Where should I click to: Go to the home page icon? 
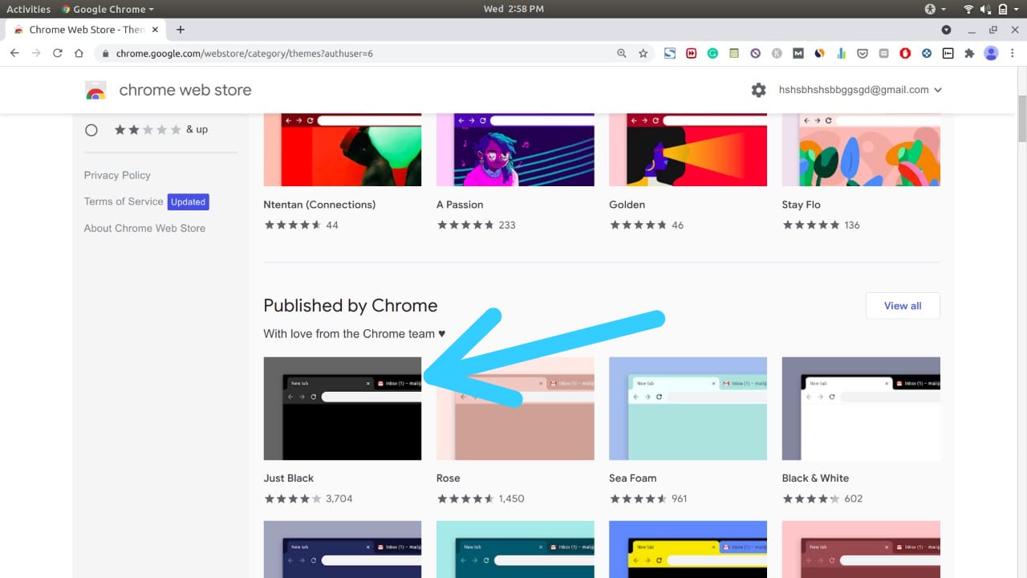pos(79,53)
